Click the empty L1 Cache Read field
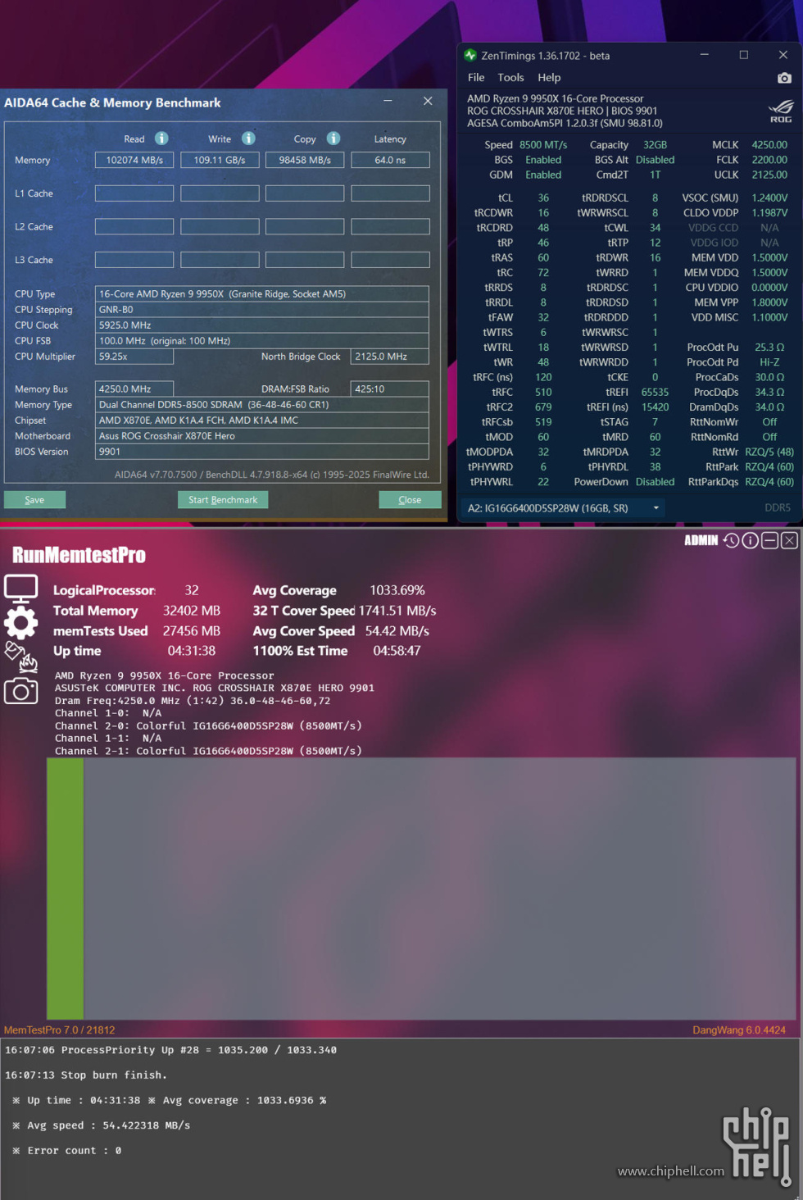This screenshot has height=1200, width=803. tap(134, 193)
